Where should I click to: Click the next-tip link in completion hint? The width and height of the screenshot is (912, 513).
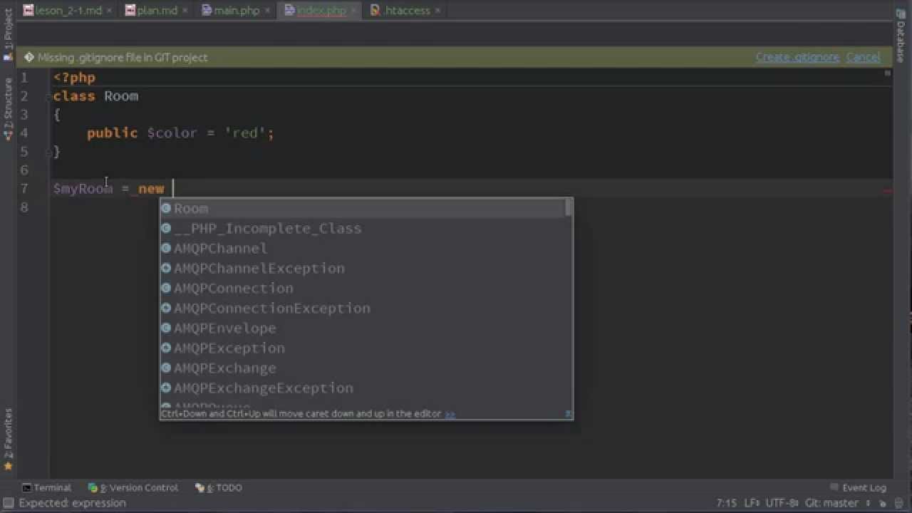click(450, 414)
